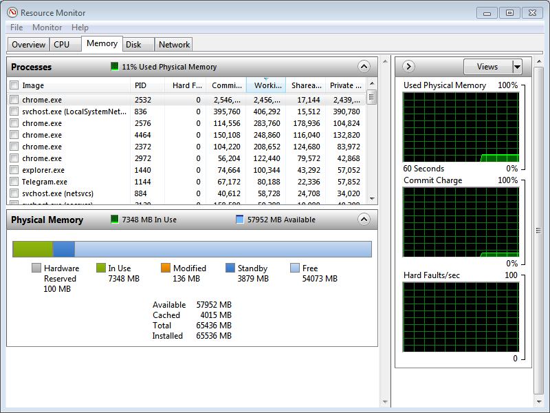Sort by the Commit column header

click(226, 85)
